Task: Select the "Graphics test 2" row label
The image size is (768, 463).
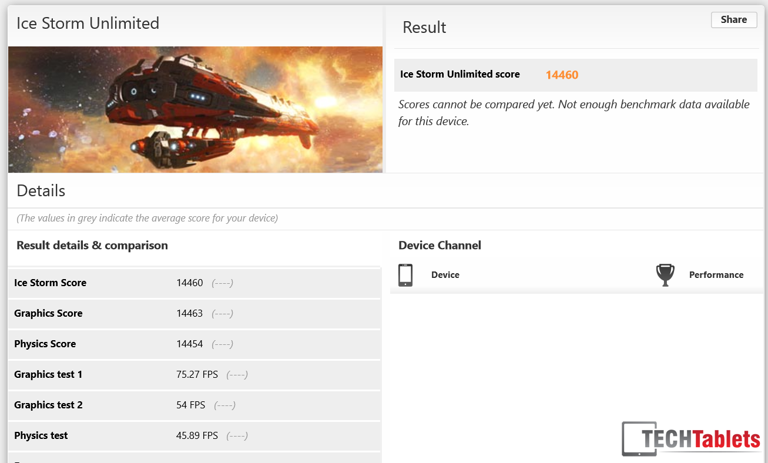Action: (x=48, y=405)
